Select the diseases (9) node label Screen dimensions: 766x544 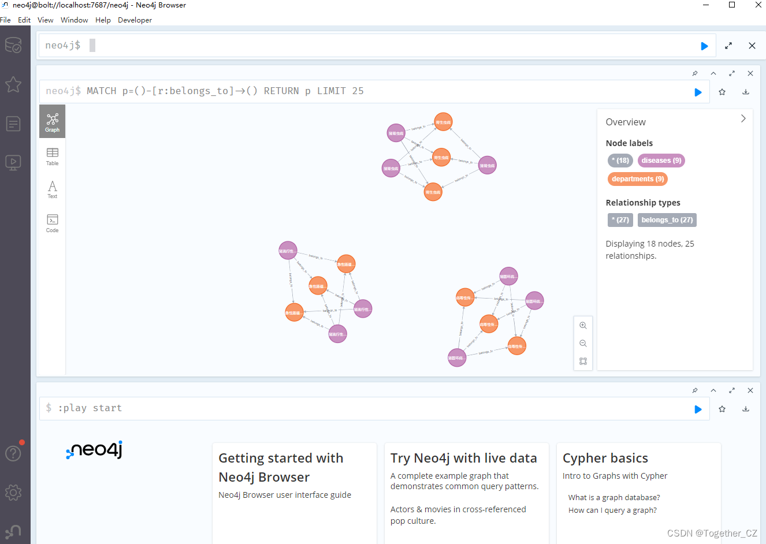(x=661, y=161)
